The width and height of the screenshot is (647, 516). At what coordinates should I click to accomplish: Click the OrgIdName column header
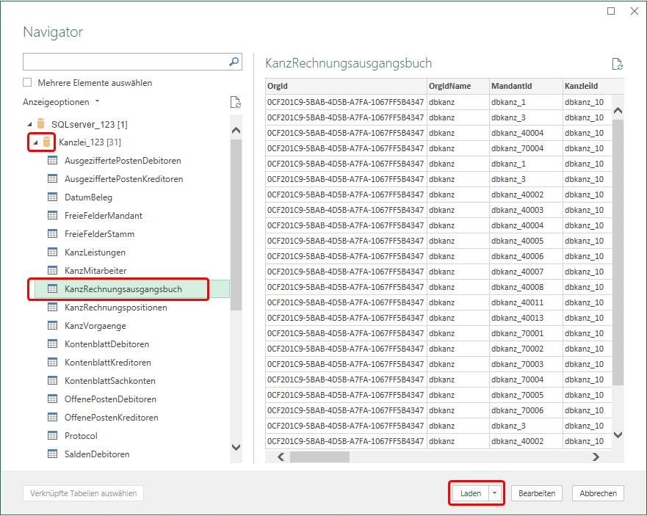(458, 86)
